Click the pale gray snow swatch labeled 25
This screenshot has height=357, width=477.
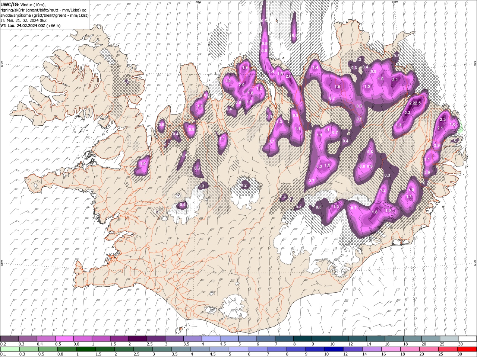coord(448,339)
